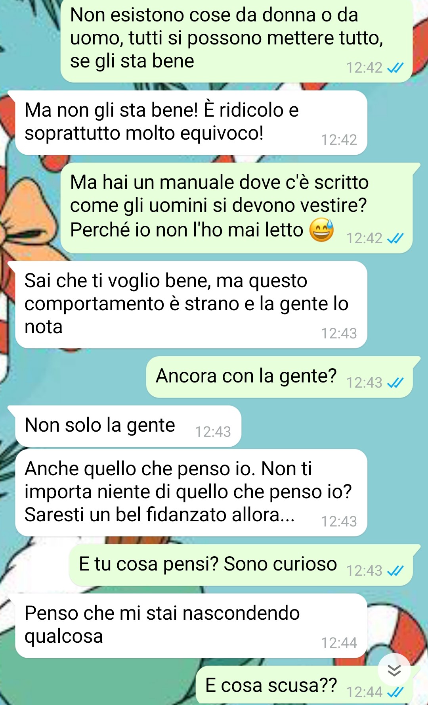Viewport: 428px width, 705px height.
Task: Tap the scroll-to-bottom double chevron button
Action: (x=394, y=670)
